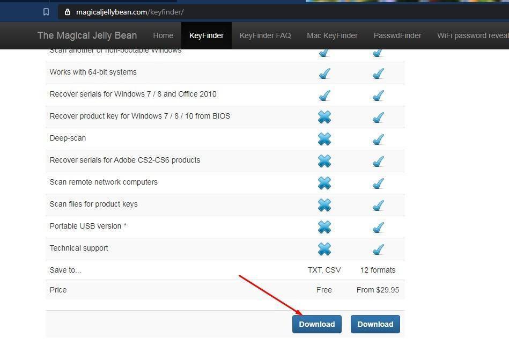This screenshot has width=509, height=344.
Task: Click the blue X icon for Deep-scan
Action: pos(324,139)
